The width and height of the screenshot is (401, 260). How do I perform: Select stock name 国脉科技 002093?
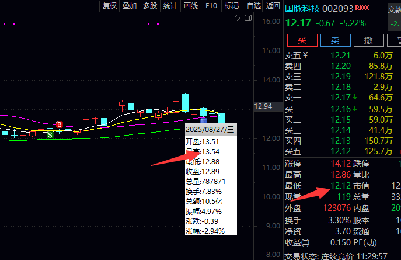pos(319,9)
